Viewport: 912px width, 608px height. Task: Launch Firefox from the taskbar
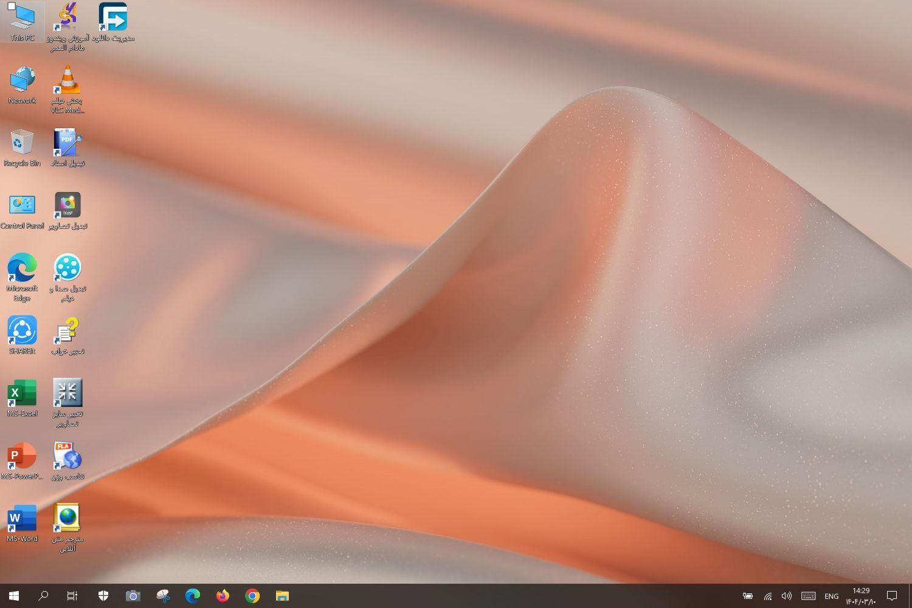click(223, 596)
